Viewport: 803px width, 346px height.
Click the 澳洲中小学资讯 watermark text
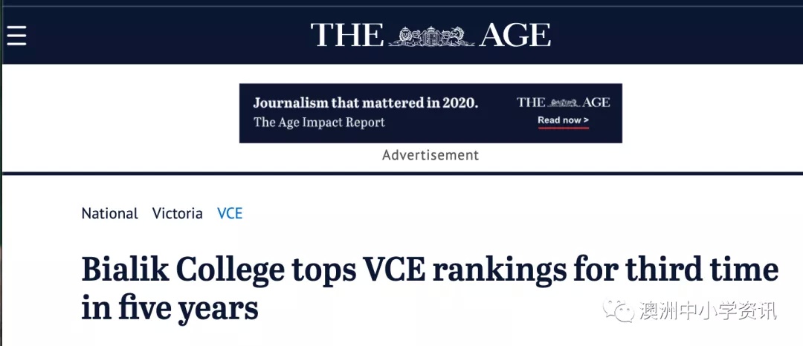coord(708,310)
